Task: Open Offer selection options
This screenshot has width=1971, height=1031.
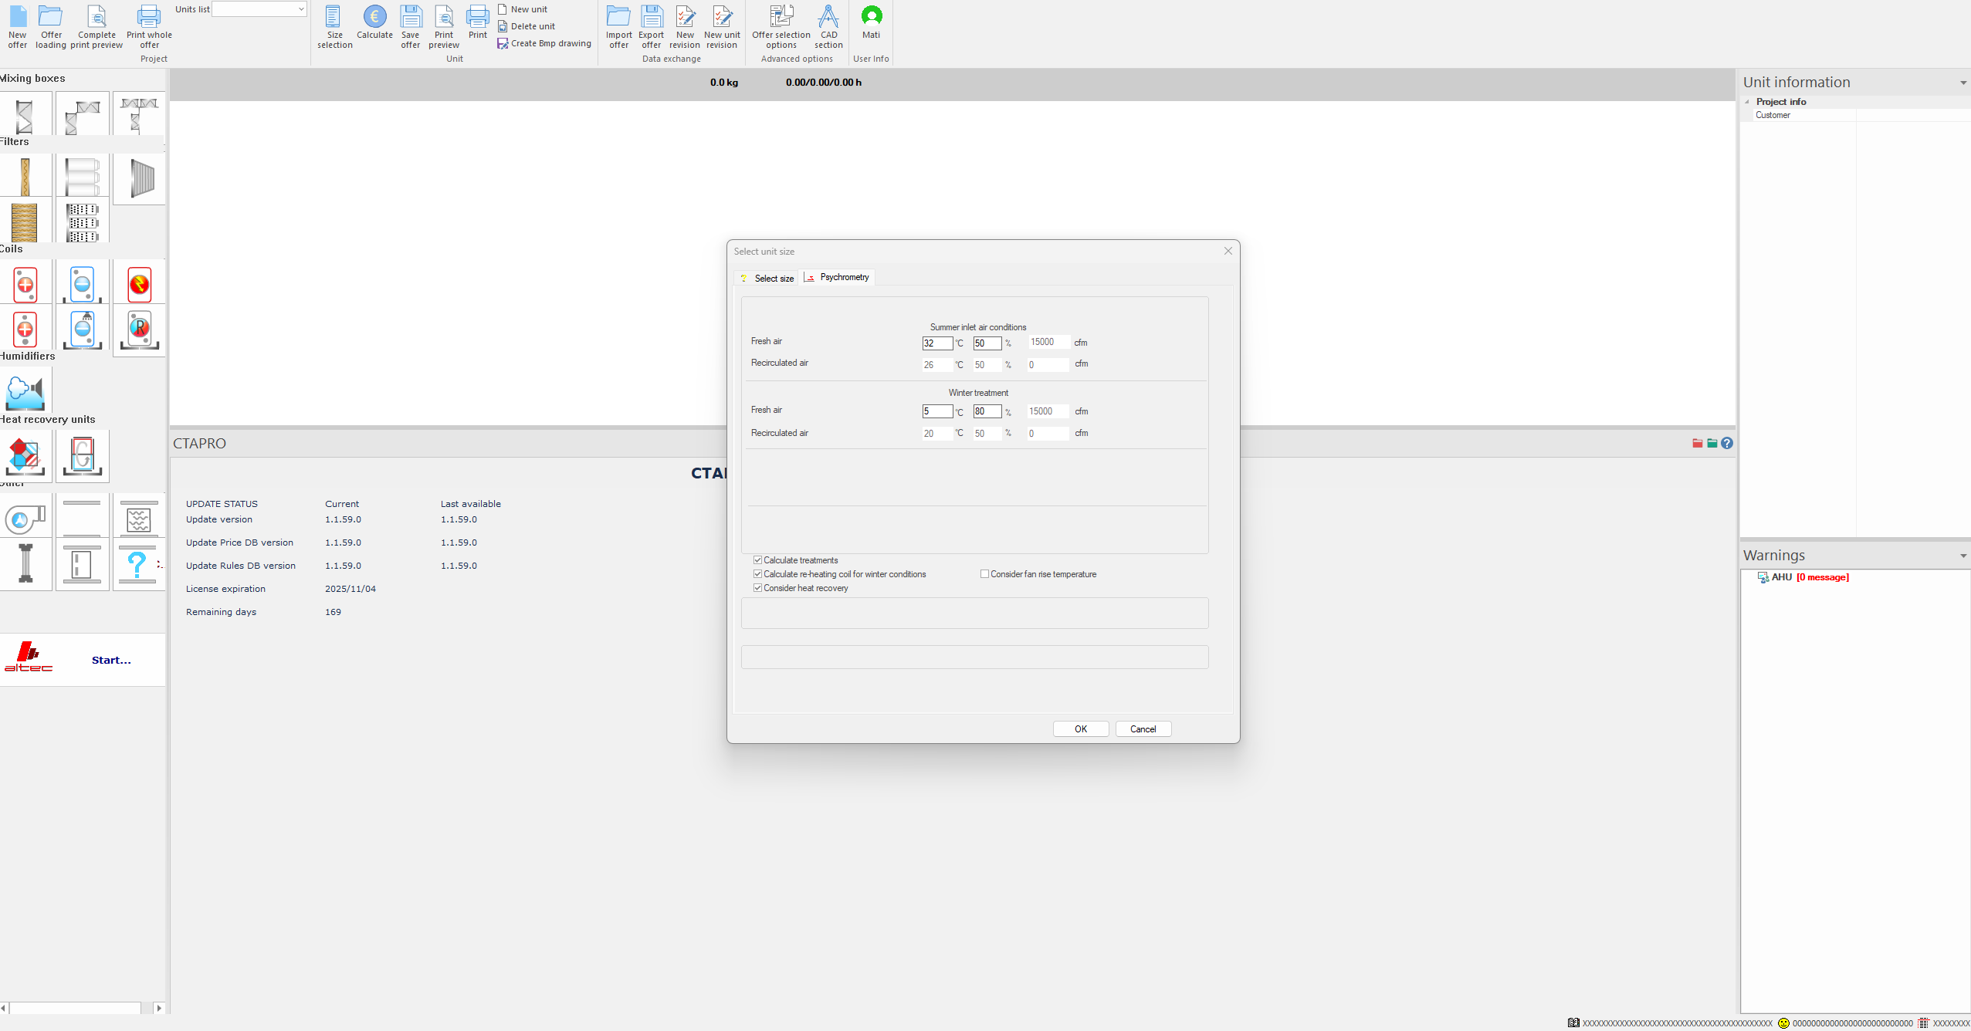Action: click(781, 27)
